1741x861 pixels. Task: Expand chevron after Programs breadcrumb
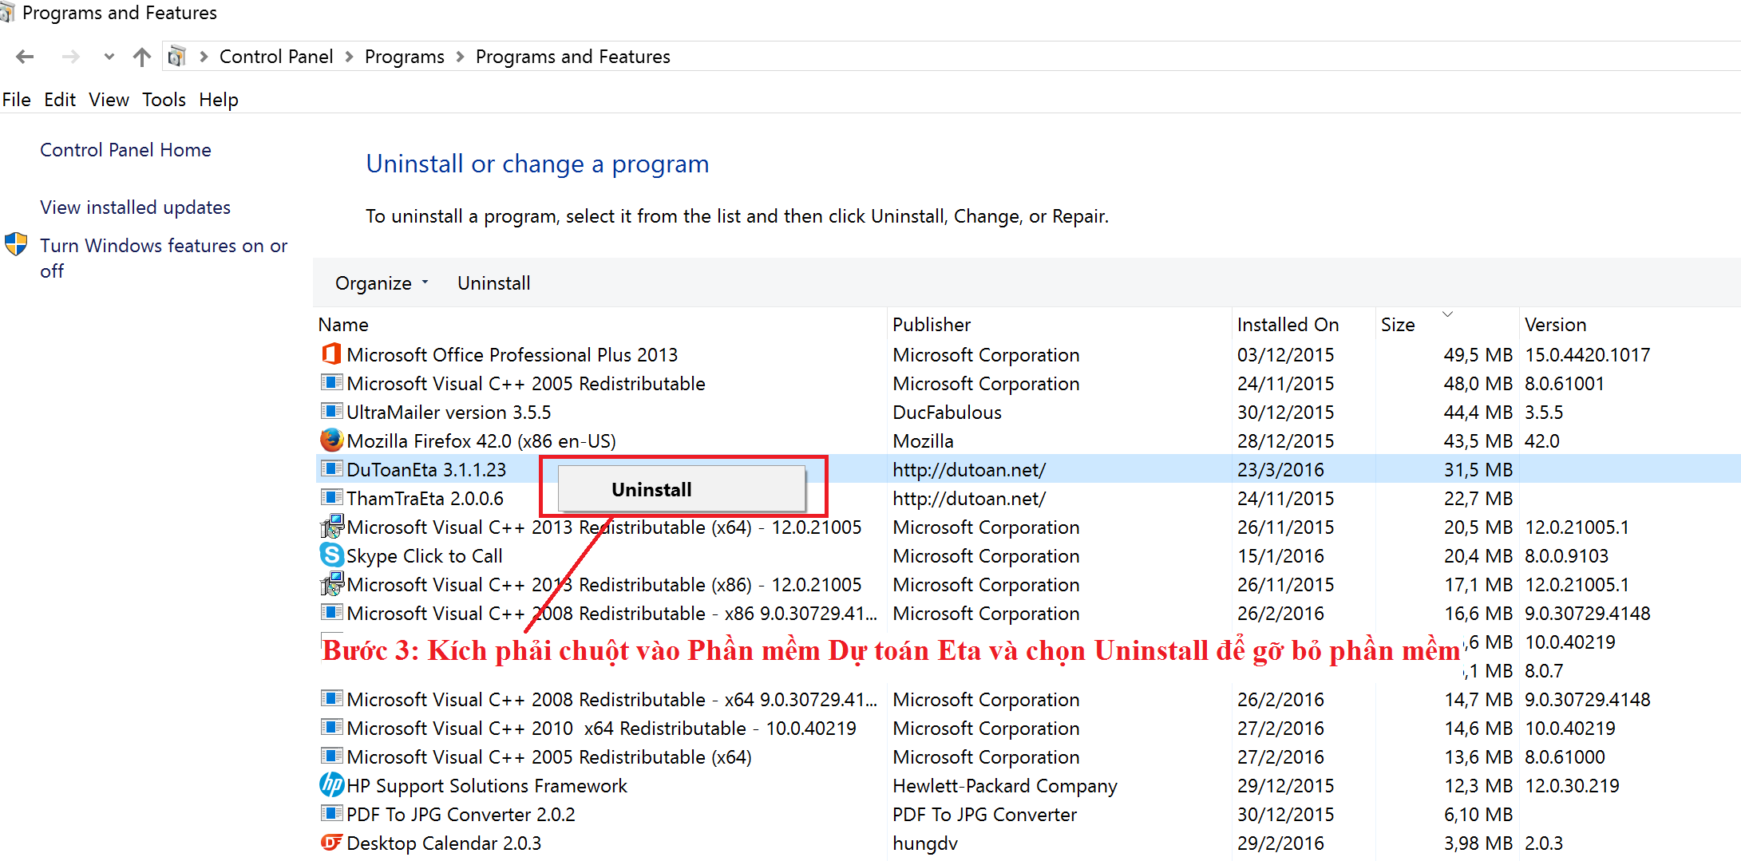click(461, 57)
